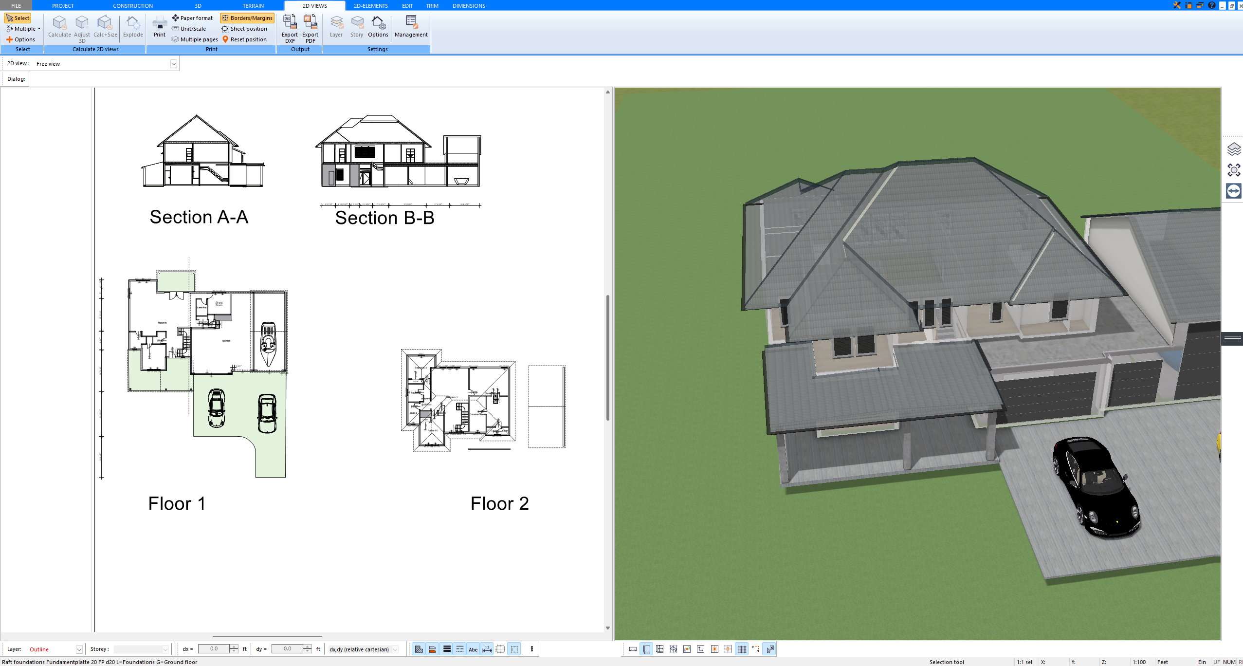Click the orange star snap icon
The height and width of the screenshot is (666, 1243).
pos(714,649)
